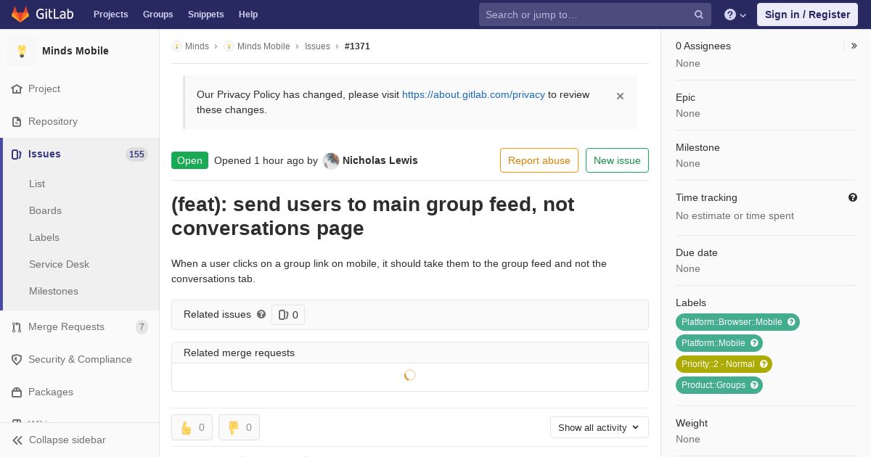Dismiss the Privacy Policy banner
Screen dimensions: 871x457
(x=620, y=96)
